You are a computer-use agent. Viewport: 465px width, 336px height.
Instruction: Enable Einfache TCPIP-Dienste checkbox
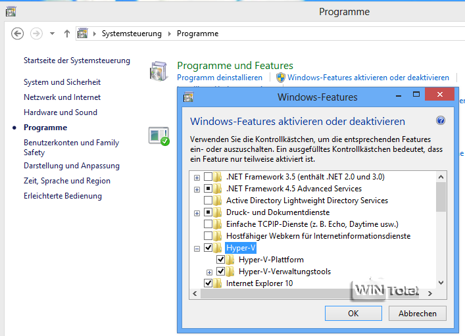(208, 224)
